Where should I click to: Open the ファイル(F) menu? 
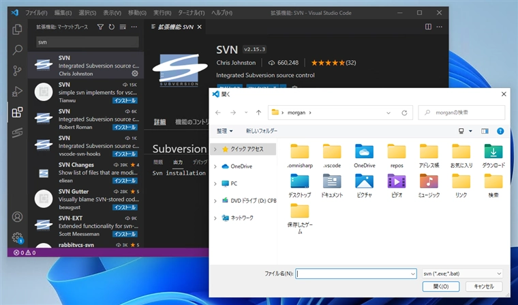coord(36,13)
